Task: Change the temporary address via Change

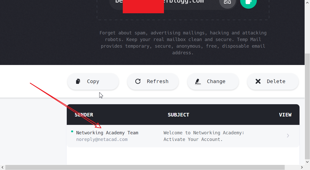Action: pyautogui.click(x=213, y=81)
